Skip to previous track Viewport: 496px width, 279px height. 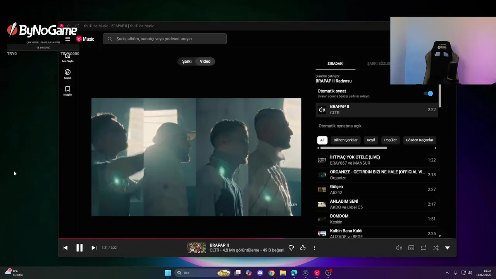tap(65, 248)
